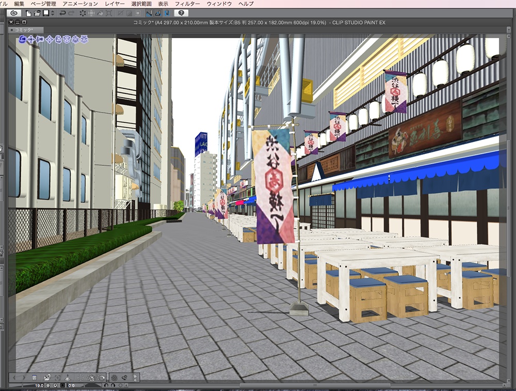Click the New document icon in the toolbar

point(28,14)
